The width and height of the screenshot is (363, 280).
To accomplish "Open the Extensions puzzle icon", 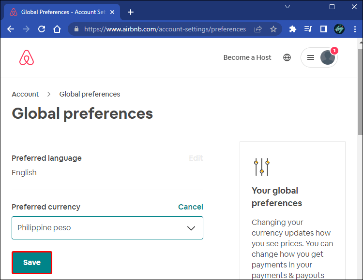I will coord(292,29).
